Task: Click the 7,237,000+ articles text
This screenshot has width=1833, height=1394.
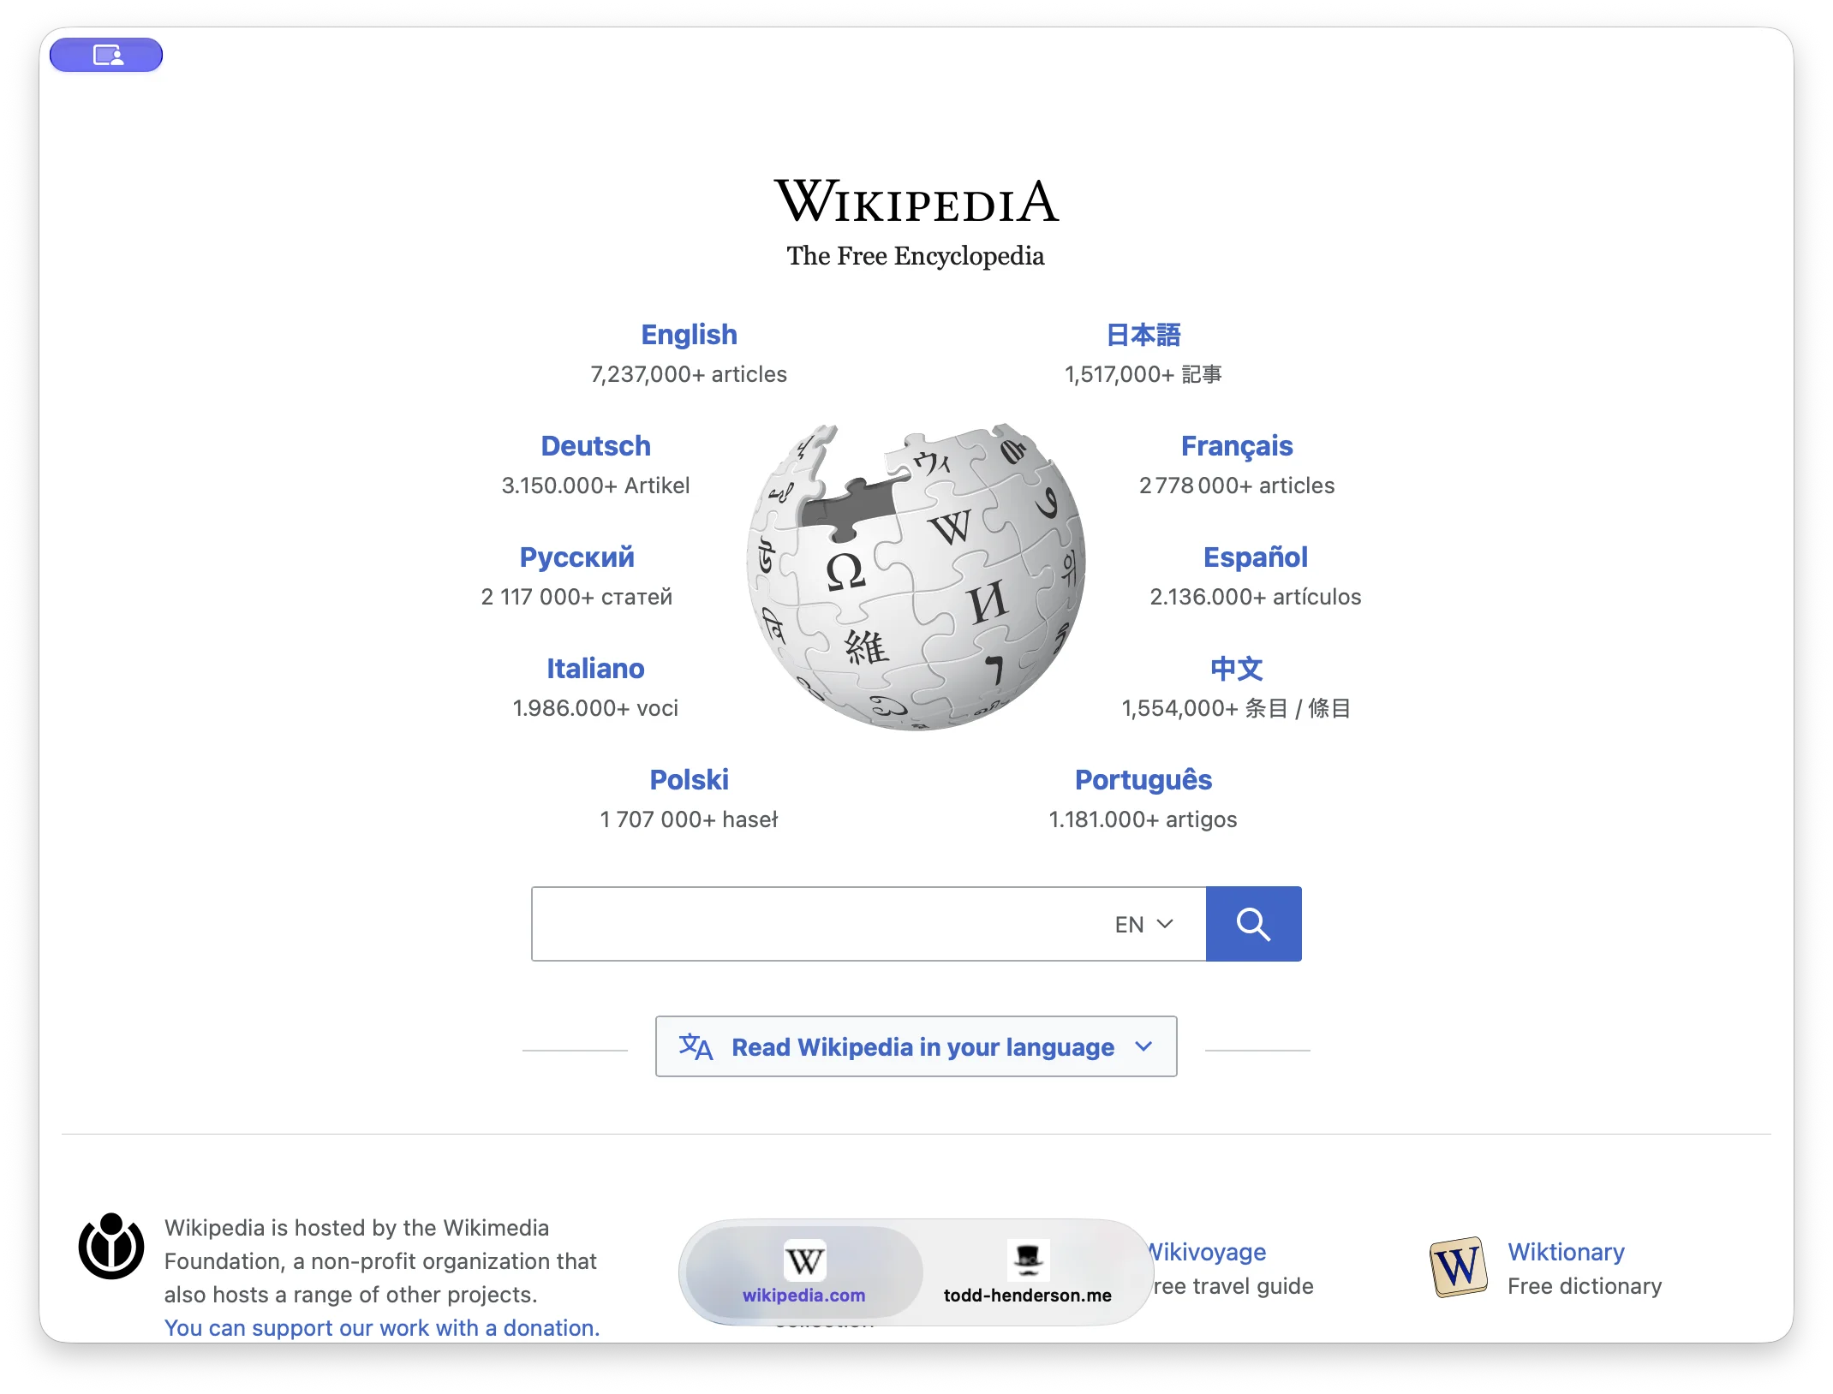Action: [x=689, y=374]
